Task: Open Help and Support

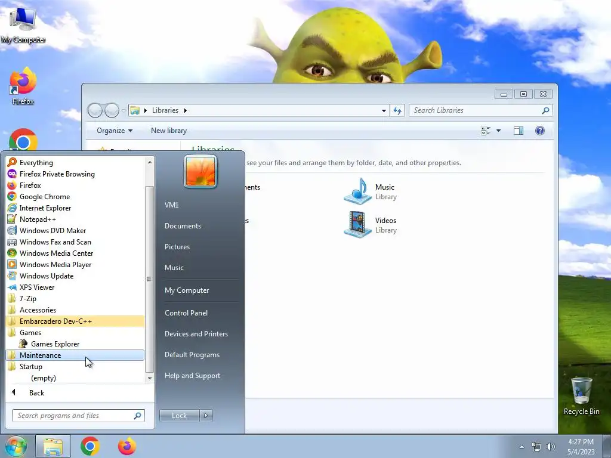Action: (x=199, y=376)
